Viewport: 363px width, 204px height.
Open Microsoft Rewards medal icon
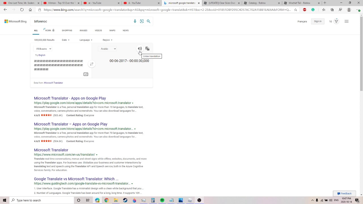tap(336, 21)
